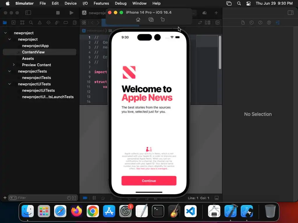This screenshot has height=223, width=298.
Task: Click the cloud status icon in toolbar
Action: coord(205,13)
